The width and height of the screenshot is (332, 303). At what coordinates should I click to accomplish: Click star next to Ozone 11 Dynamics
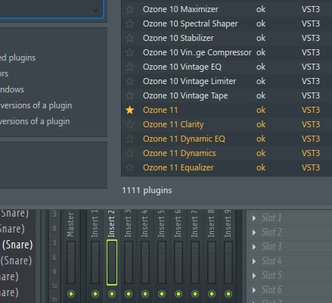click(130, 153)
